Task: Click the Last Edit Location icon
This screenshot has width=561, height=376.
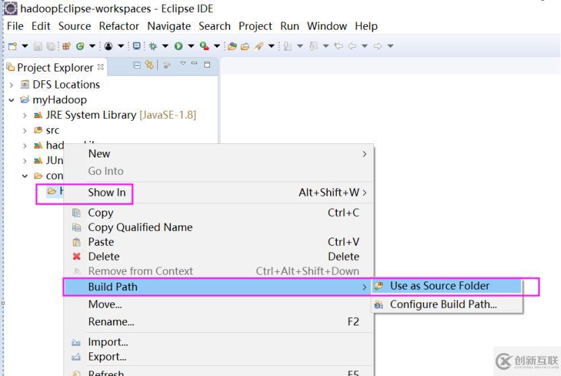Action: click(338, 46)
